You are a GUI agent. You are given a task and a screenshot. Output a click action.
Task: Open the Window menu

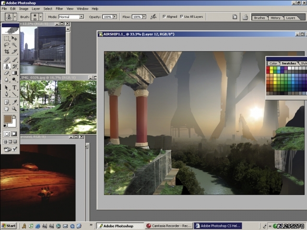pyautogui.click(x=83, y=9)
